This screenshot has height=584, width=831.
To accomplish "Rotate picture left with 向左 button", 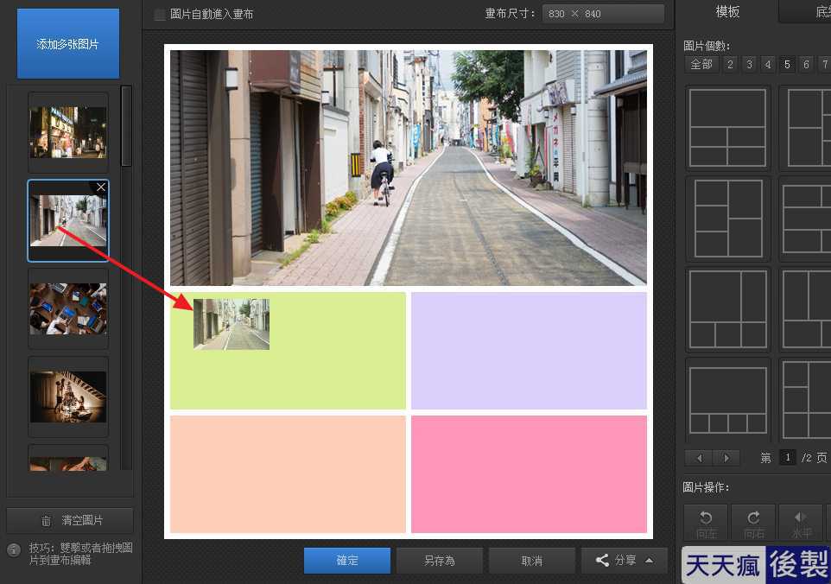I will click(x=706, y=523).
